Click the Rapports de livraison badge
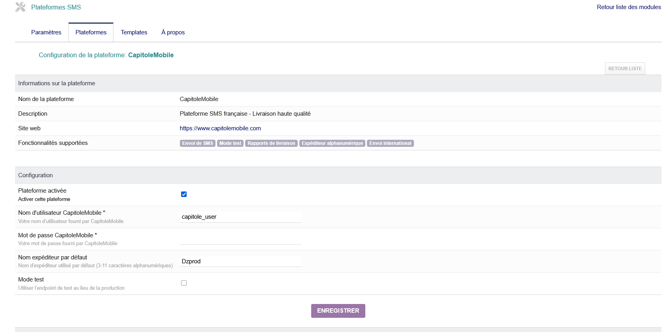Image resolution: width=667 pixels, height=332 pixels. click(x=271, y=143)
